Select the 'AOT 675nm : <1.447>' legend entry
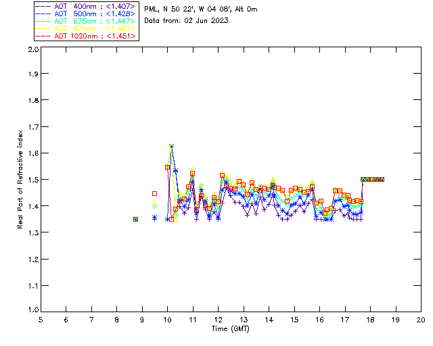The height and width of the screenshot is (346, 433). pyautogui.click(x=85, y=21)
